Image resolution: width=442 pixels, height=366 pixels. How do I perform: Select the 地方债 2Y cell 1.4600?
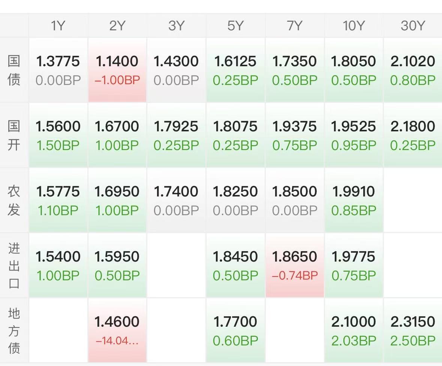pyautogui.click(x=117, y=330)
